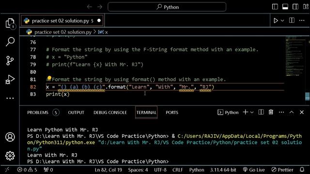Create a new terminal with plus icon

(x=246, y=112)
